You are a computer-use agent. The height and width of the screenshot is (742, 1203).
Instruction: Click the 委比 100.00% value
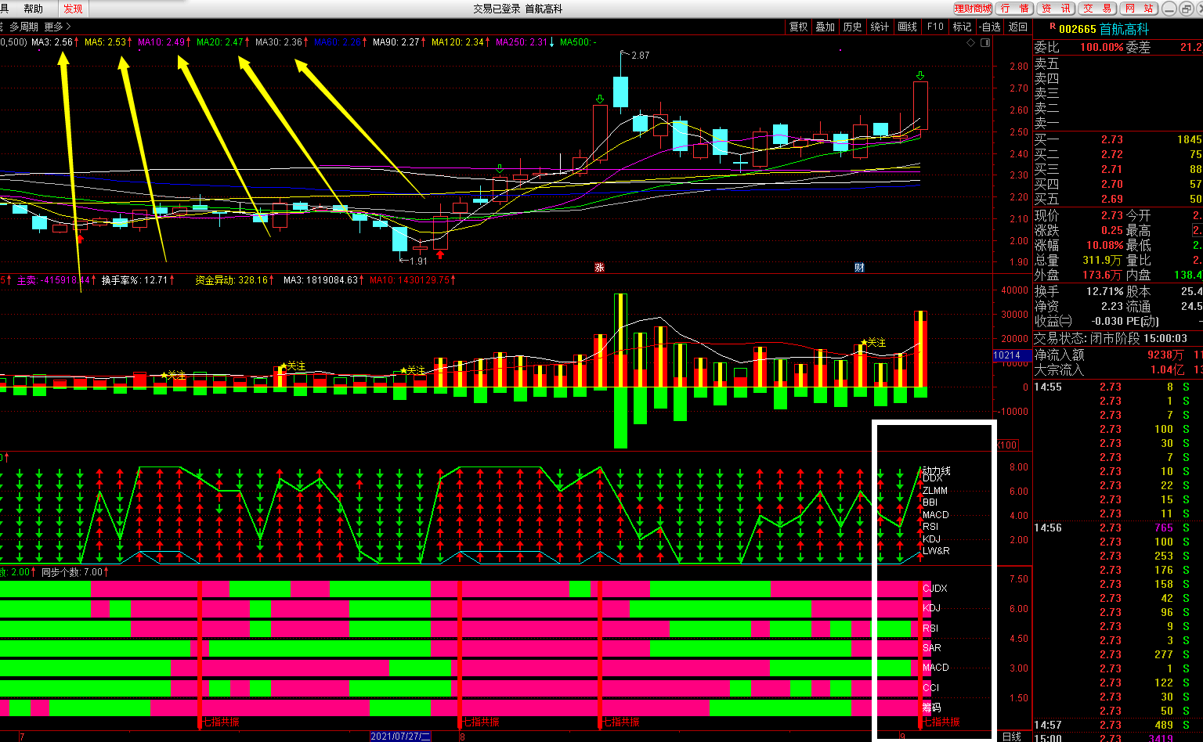coord(1101,47)
